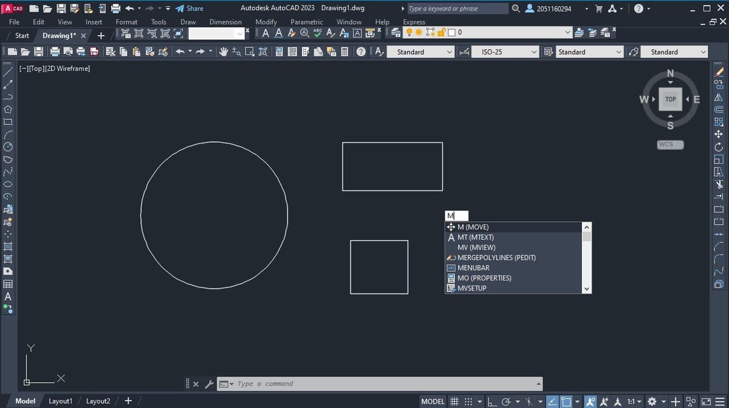Click the Share button
Viewport: 729px width, 408px height.
[189, 8]
